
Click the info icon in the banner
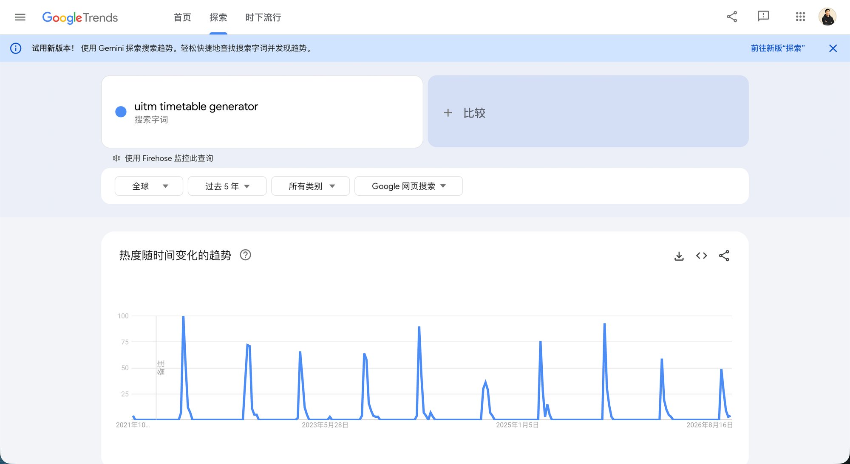[16, 48]
